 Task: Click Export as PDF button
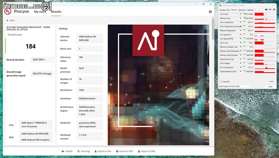(124, 151)
